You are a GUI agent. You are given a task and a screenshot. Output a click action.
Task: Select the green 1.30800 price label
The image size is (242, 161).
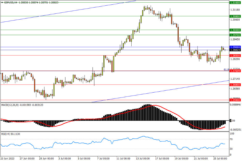(235, 16)
